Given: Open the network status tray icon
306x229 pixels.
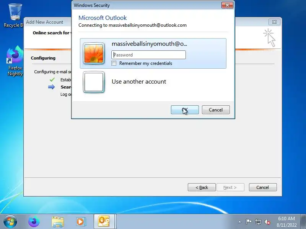Looking at the screenshot, I should click(258, 222).
